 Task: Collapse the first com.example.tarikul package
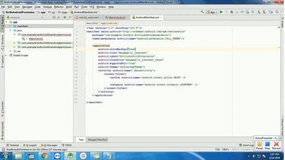tap(15, 35)
